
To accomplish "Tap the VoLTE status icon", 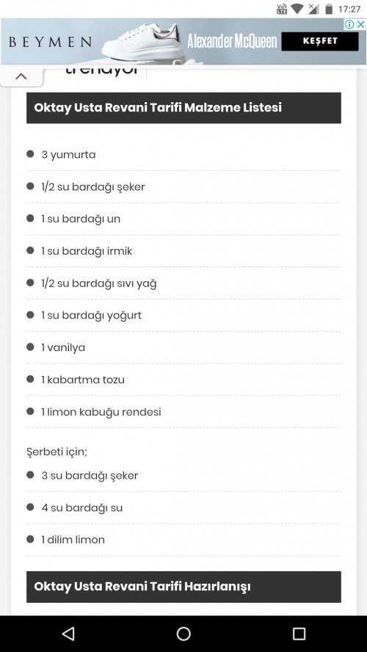I will [282, 9].
